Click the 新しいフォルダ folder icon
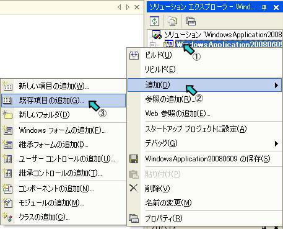Screen dimensions: 283x229 coord(7,115)
